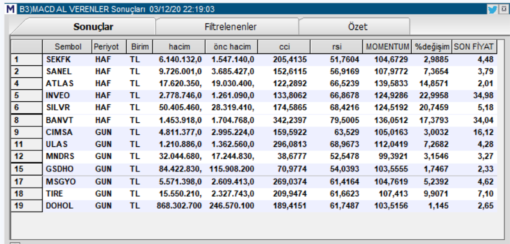Select the SEKFK symbol cell

[59, 60]
